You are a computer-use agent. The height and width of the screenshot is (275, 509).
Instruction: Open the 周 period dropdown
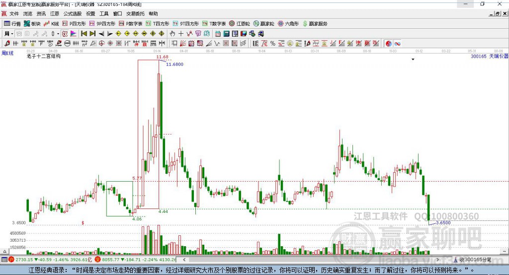(x=8, y=34)
